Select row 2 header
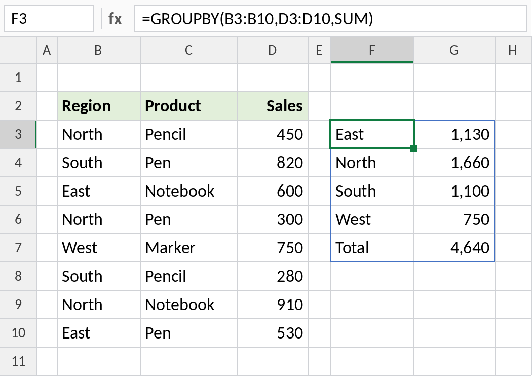The width and height of the screenshot is (532, 376). pos(18,106)
